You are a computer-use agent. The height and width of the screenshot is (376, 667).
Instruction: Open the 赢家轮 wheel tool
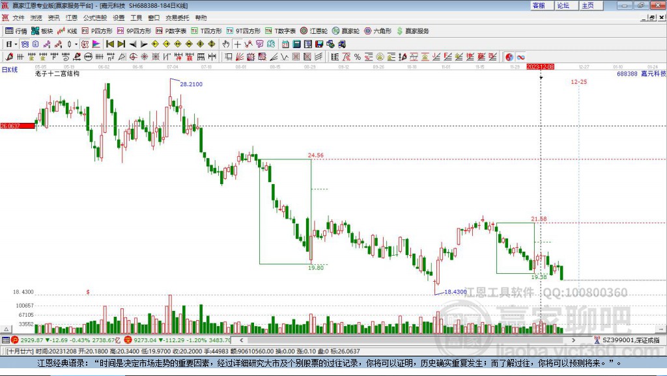coord(346,31)
